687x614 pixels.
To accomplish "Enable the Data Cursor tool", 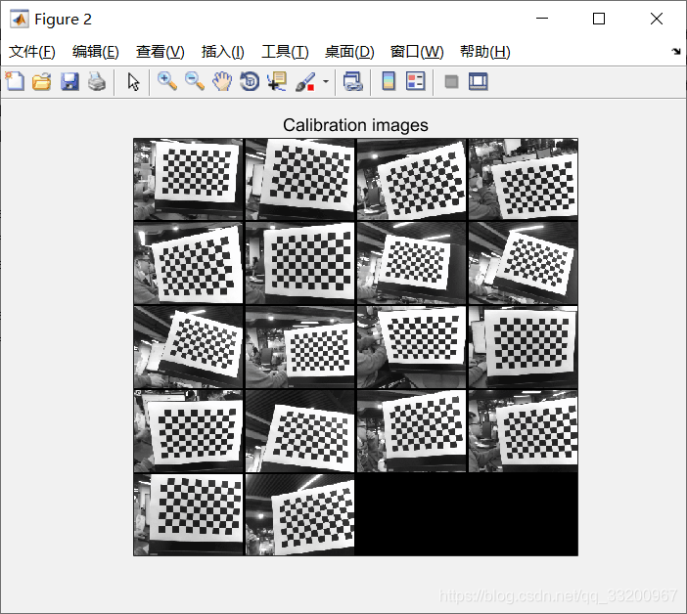I will click(x=277, y=82).
